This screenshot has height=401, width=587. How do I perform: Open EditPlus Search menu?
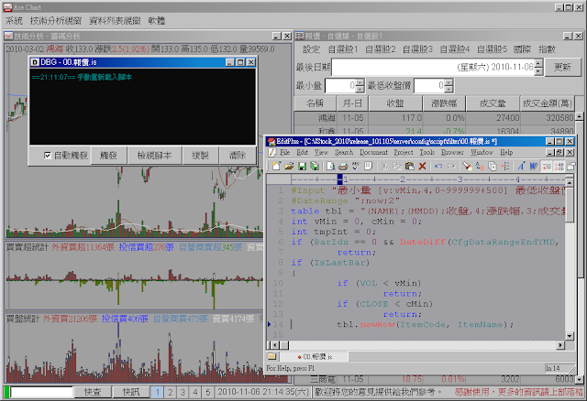pos(344,152)
